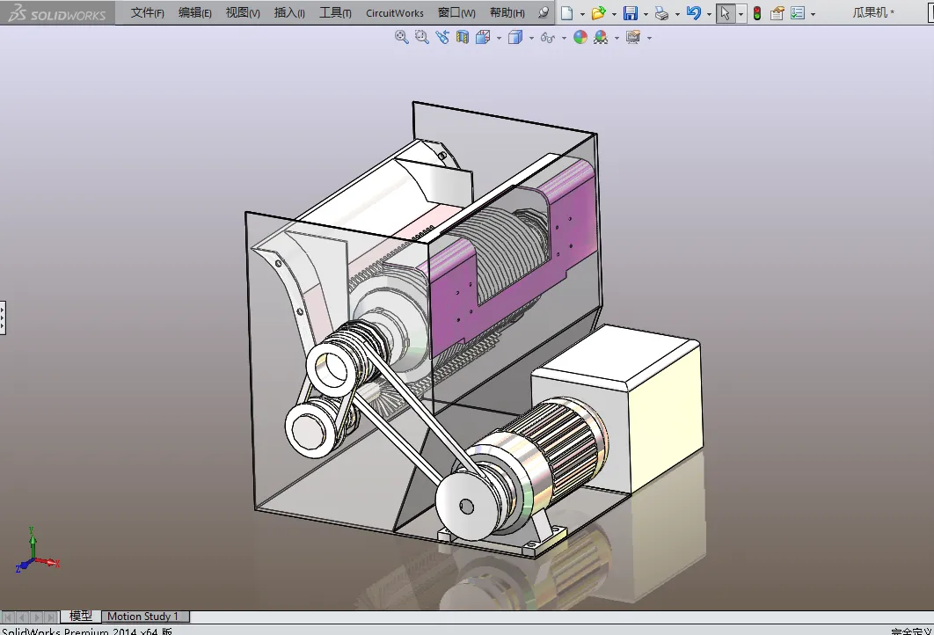Click the scroll-to-first tab arrow button

8,617
